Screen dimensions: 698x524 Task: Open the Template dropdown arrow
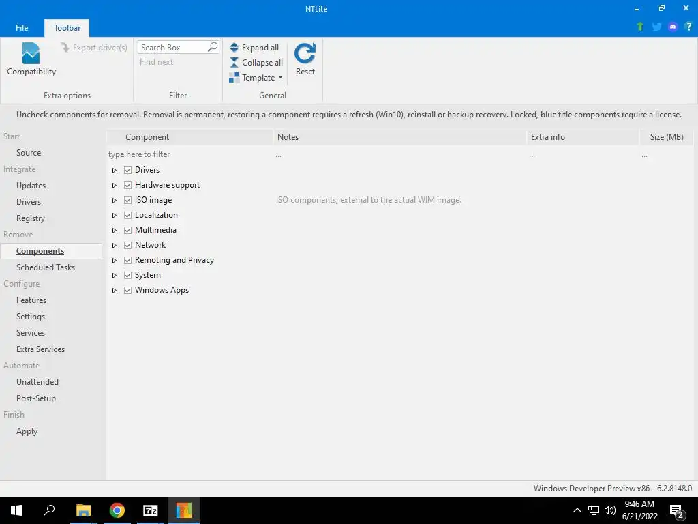coord(280,78)
